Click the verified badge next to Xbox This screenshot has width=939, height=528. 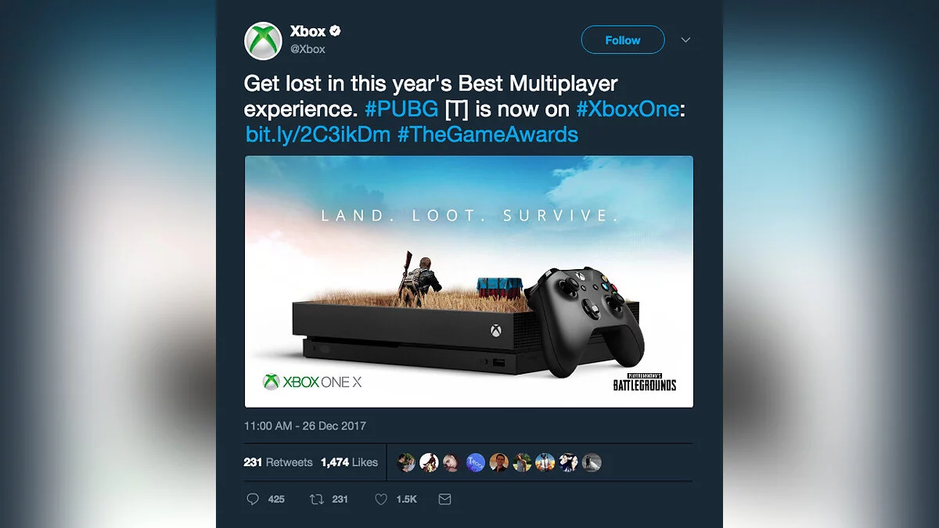[x=335, y=31]
